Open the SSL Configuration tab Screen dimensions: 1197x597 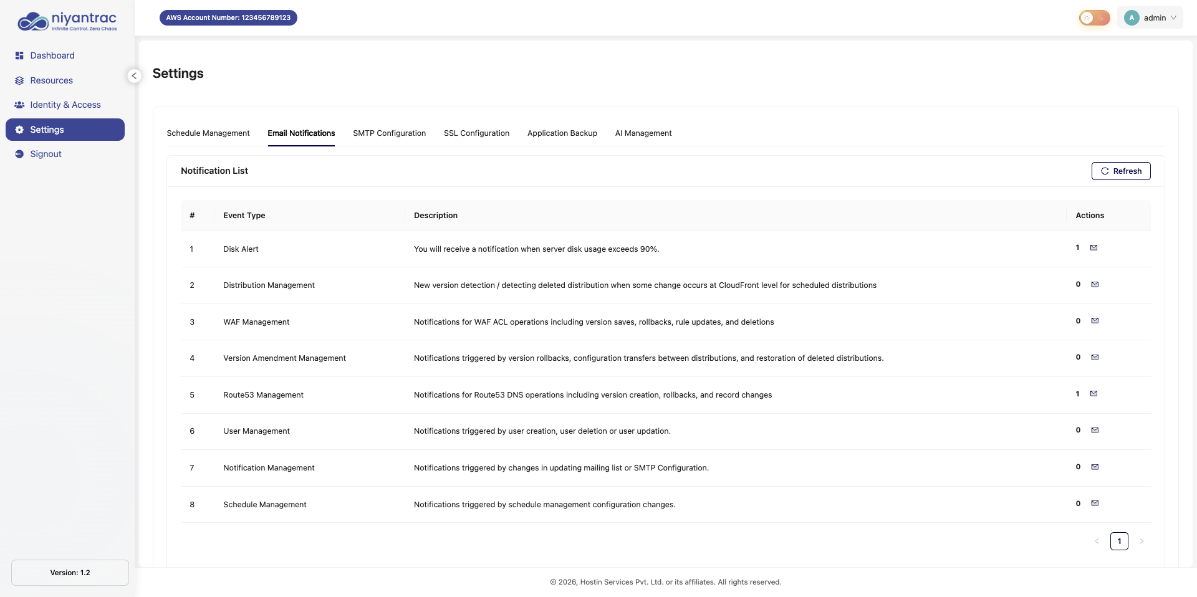pos(476,133)
